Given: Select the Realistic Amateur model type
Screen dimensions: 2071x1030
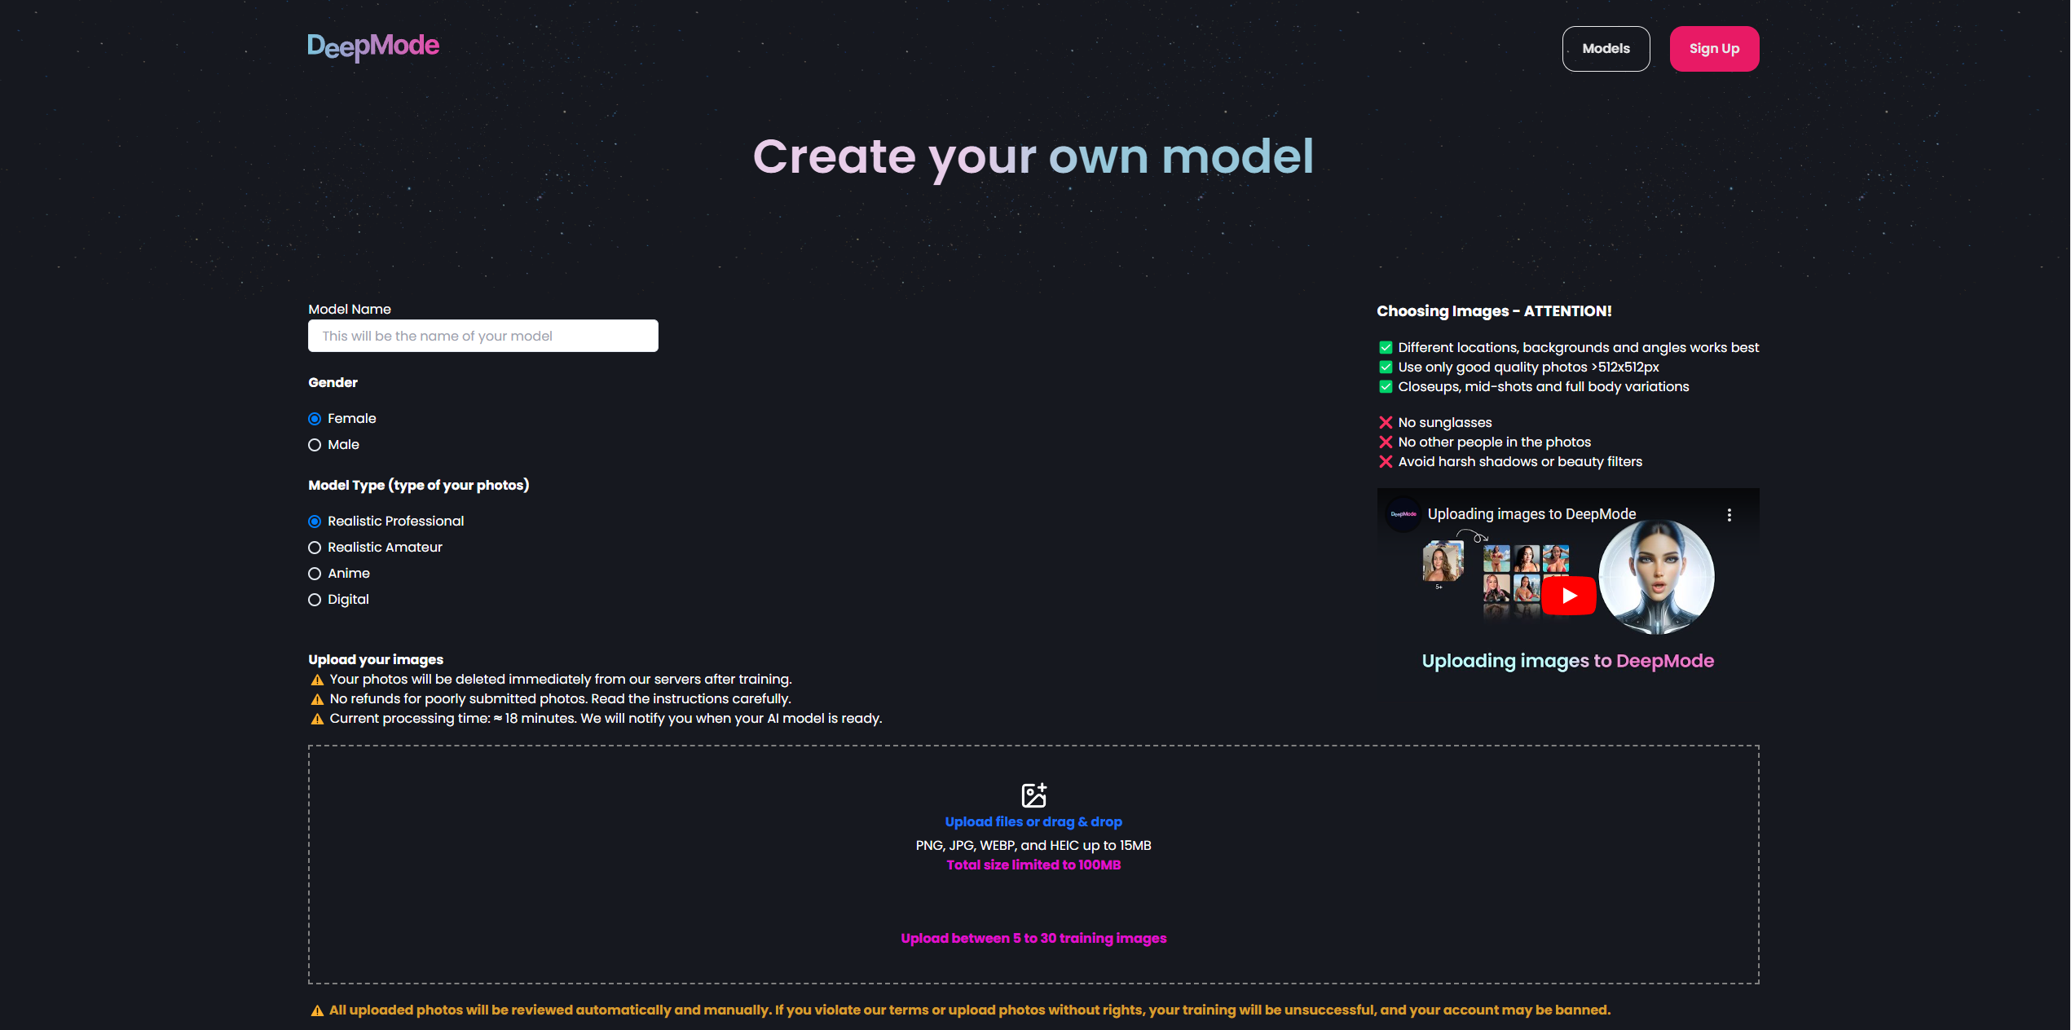Looking at the screenshot, I should pyautogui.click(x=315, y=547).
